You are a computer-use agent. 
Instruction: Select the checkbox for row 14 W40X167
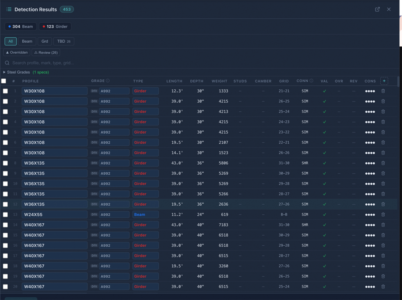5,225
